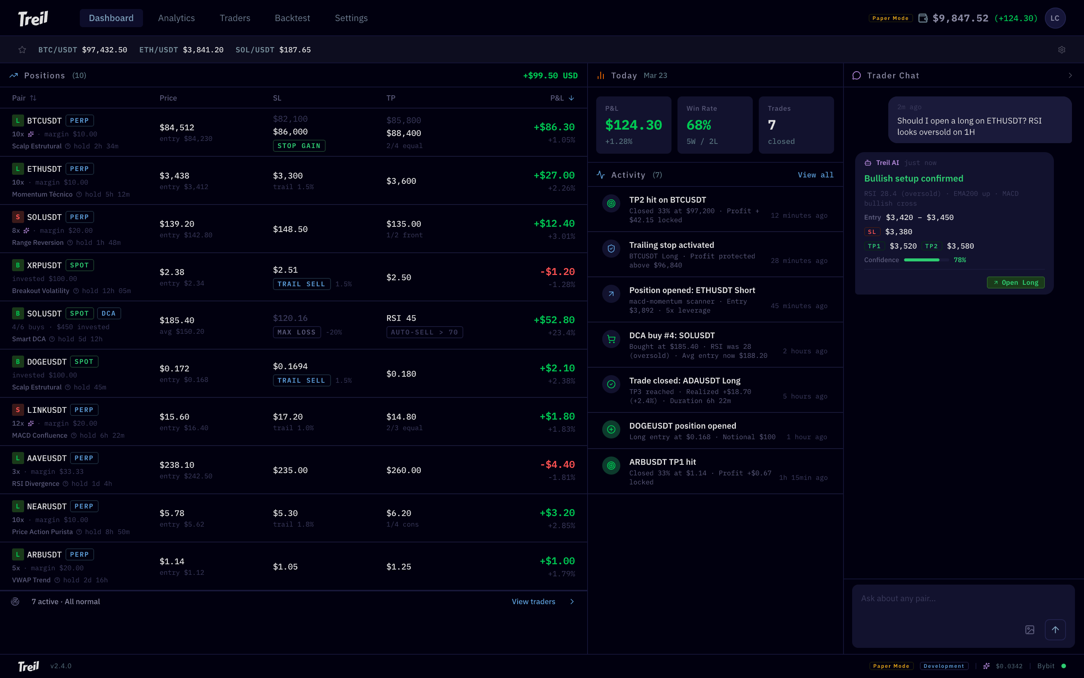Click the NEARUSDT position row name

point(47,506)
